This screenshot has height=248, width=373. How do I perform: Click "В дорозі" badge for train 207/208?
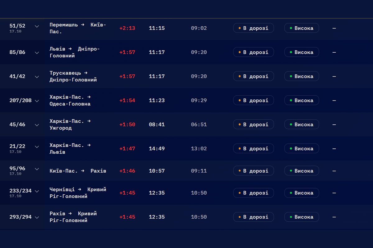click(x=253, y=100)
